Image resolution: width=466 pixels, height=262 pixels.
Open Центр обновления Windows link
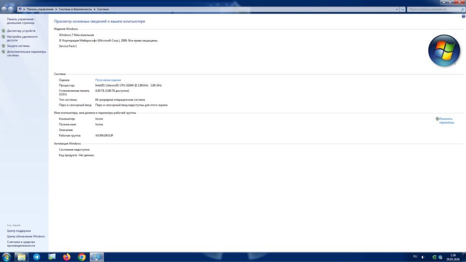(x=26, y=236)
